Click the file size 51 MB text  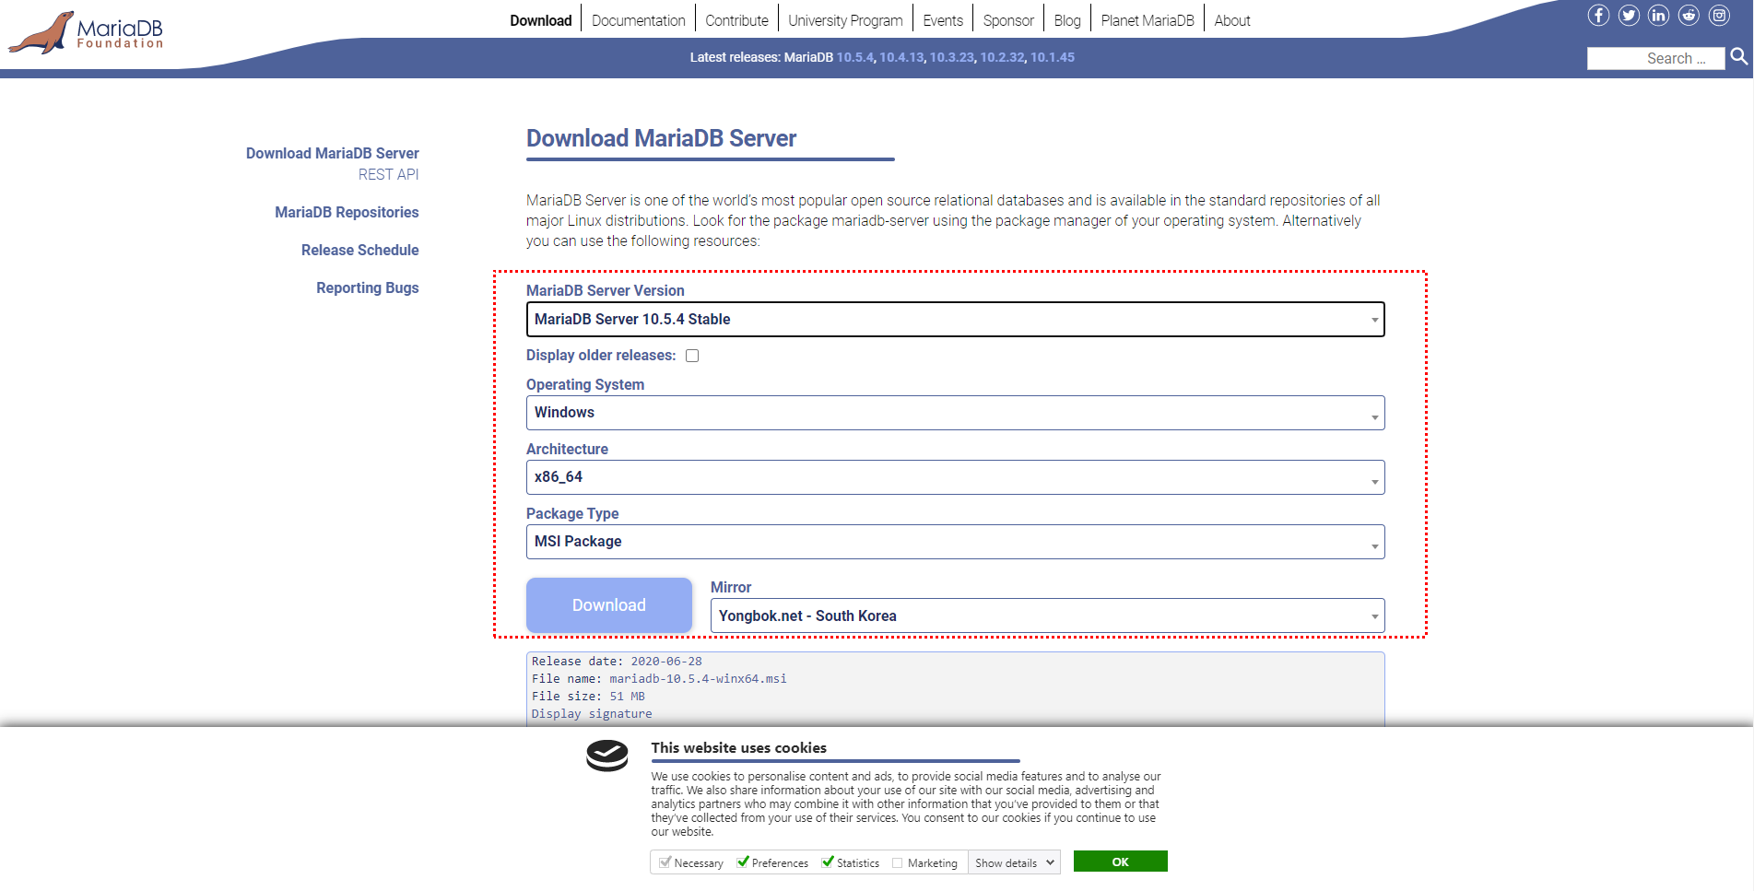click(x=627, y=697)
